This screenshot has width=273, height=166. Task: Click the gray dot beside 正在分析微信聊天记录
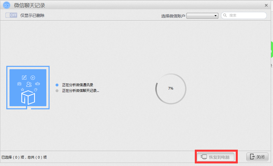click(x=56, y=90)
